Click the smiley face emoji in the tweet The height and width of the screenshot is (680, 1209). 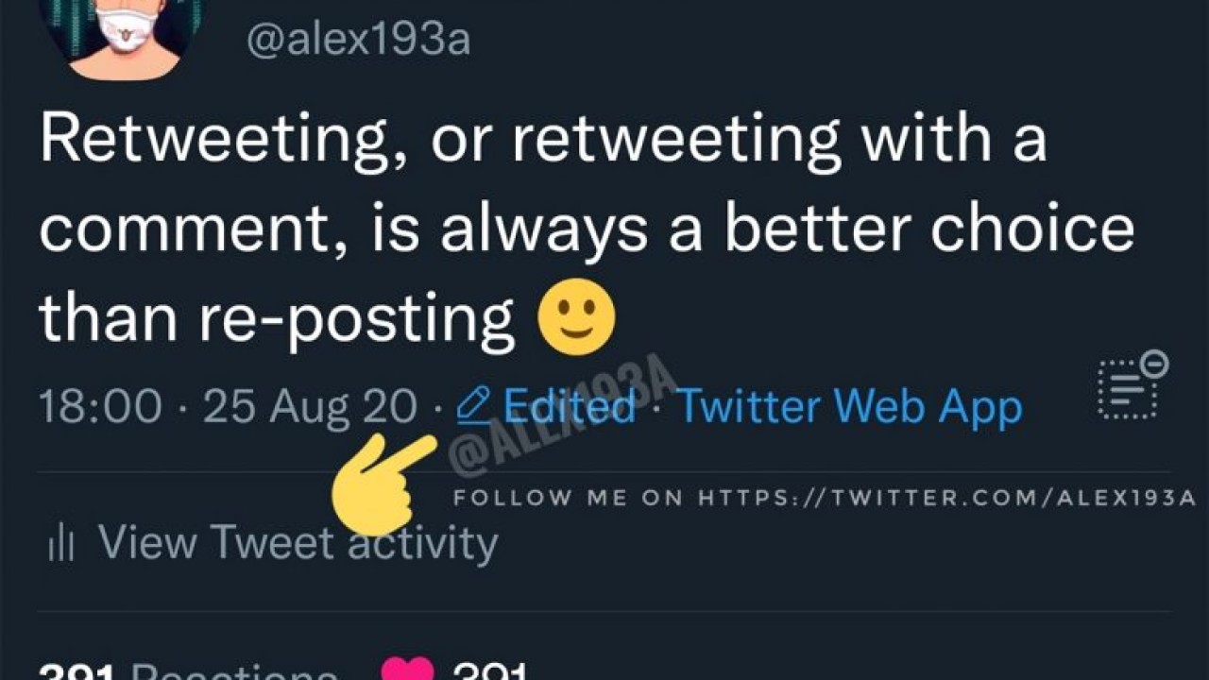tap(576, 317)
